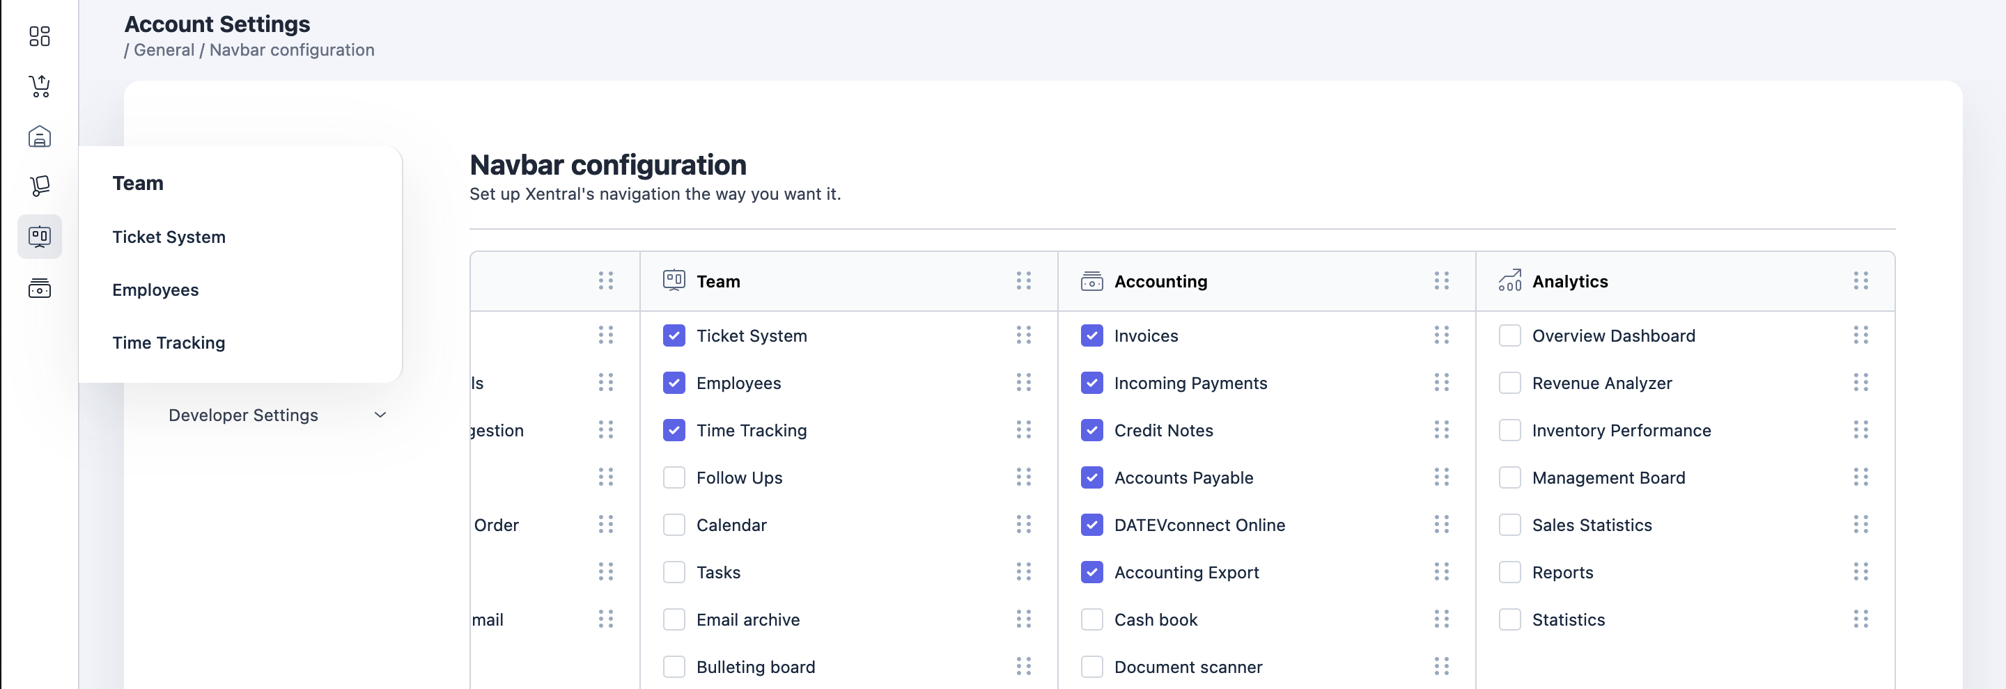
Task: Disable the DATEVconnect Online checkbox
Action: click(x=1091, y=525)
